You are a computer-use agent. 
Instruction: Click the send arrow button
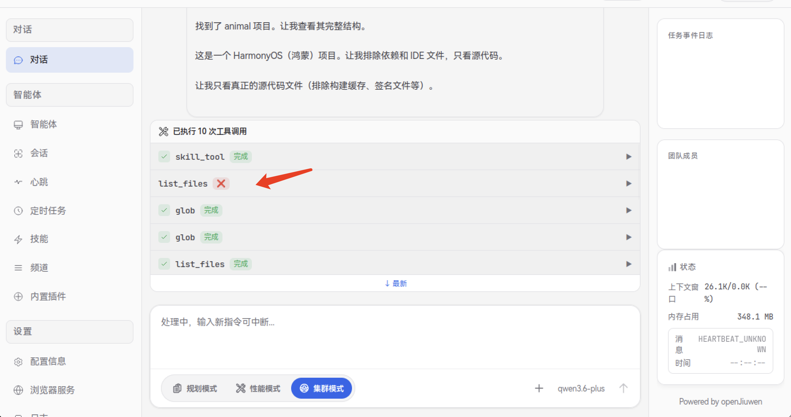(624, 389)
